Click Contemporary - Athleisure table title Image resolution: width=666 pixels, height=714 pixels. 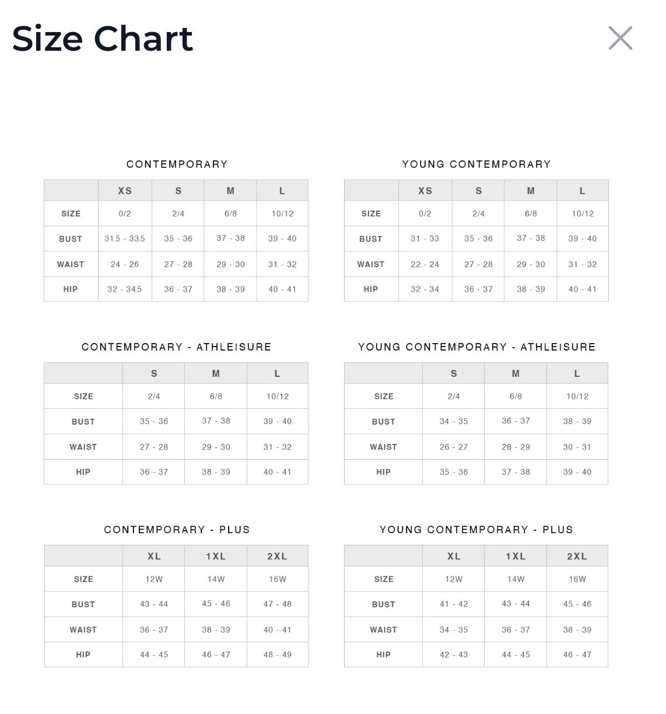point(177,347)
